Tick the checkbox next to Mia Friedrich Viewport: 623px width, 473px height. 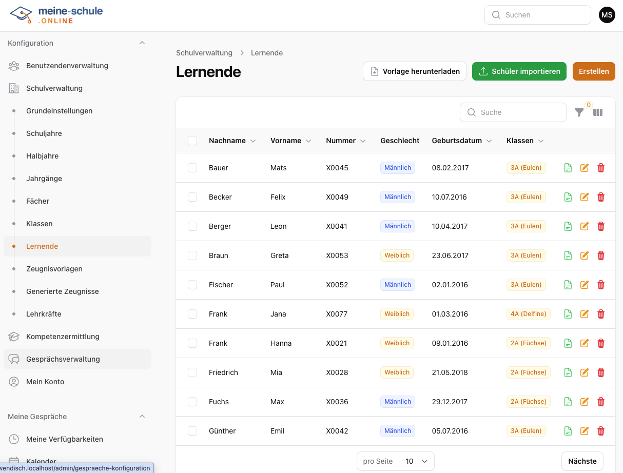(192, 372)
